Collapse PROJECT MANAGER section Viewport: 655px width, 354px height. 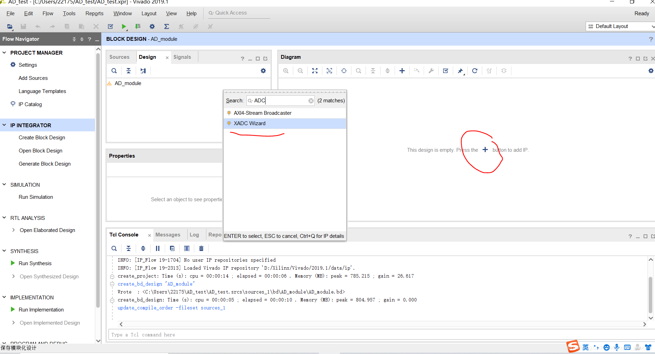[4, 53]
